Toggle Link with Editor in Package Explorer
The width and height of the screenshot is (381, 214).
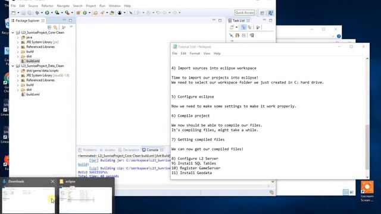pyautogui.click(x=55, y=27)
